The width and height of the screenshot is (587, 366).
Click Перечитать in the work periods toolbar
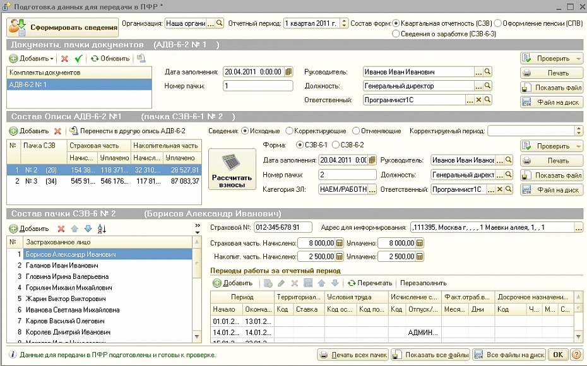click(x=370, y=283)
